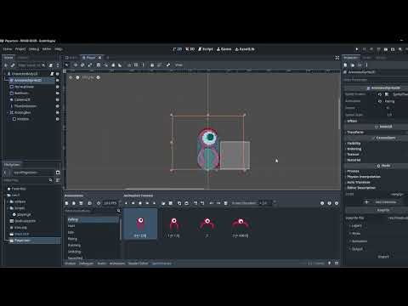Expand the Editor Description section

pyautogui.click(x=361, y=188)
